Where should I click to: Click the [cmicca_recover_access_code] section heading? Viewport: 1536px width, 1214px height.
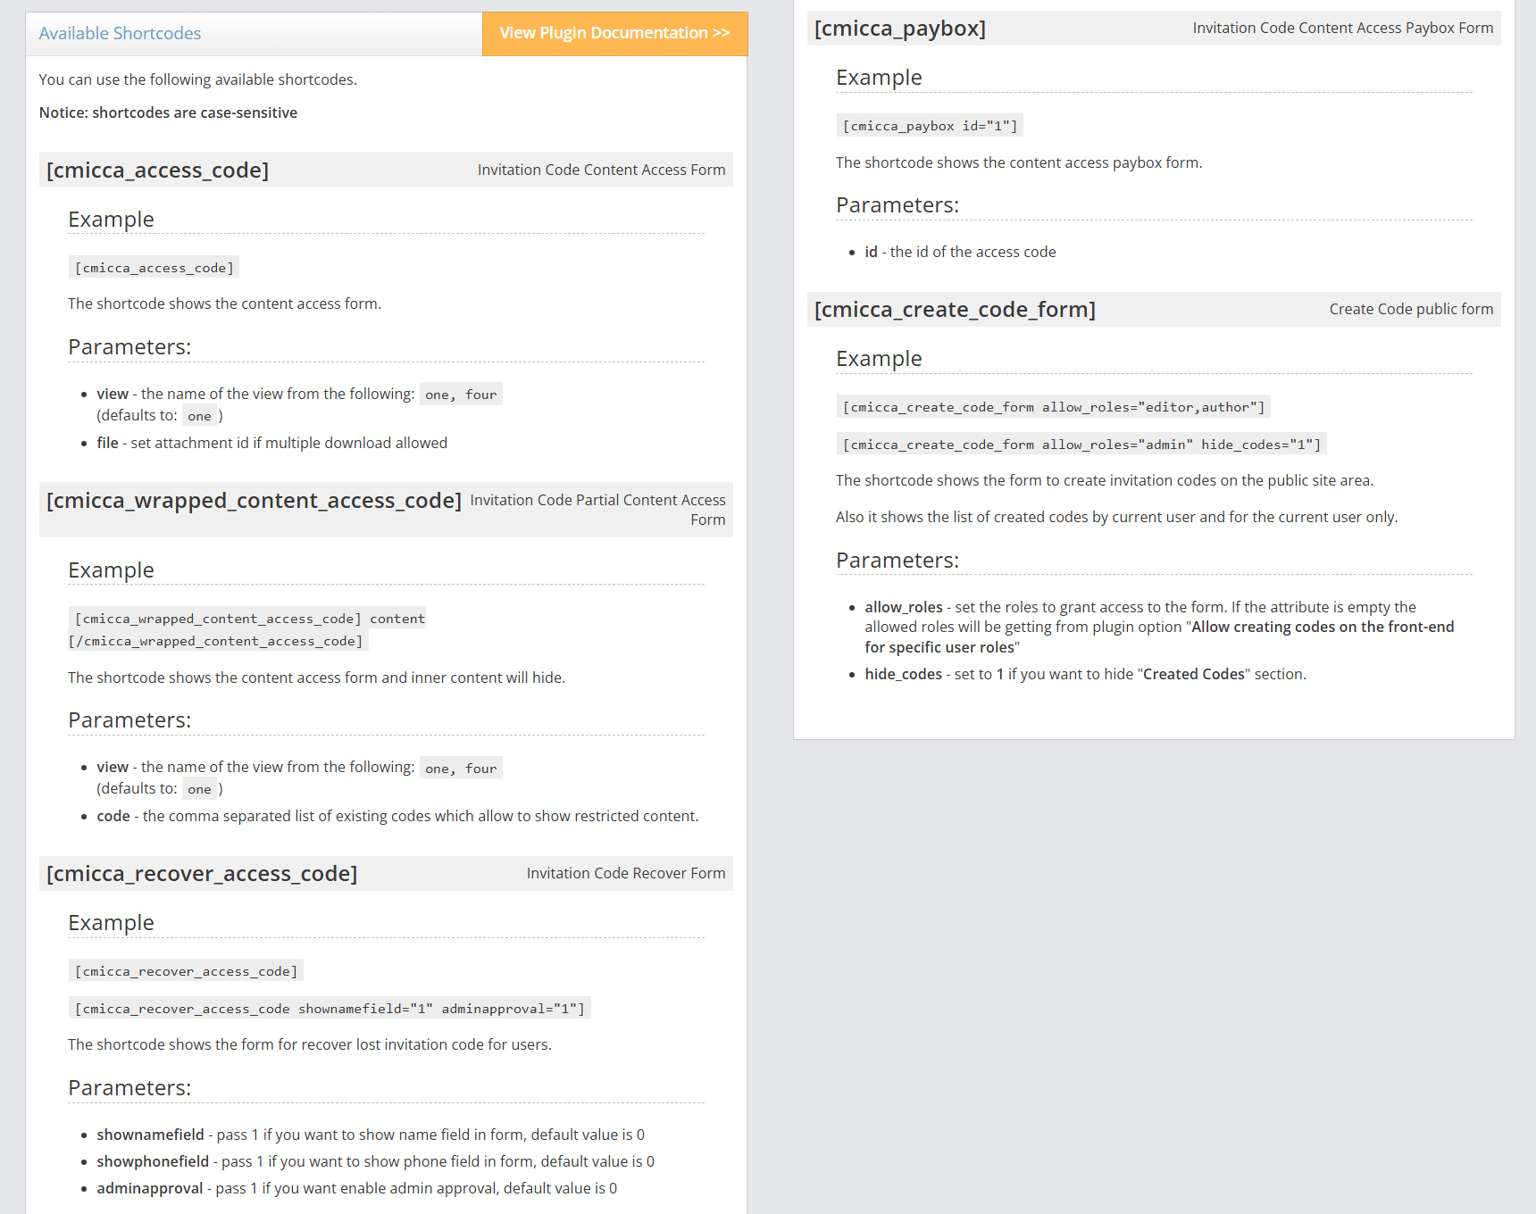202,874
